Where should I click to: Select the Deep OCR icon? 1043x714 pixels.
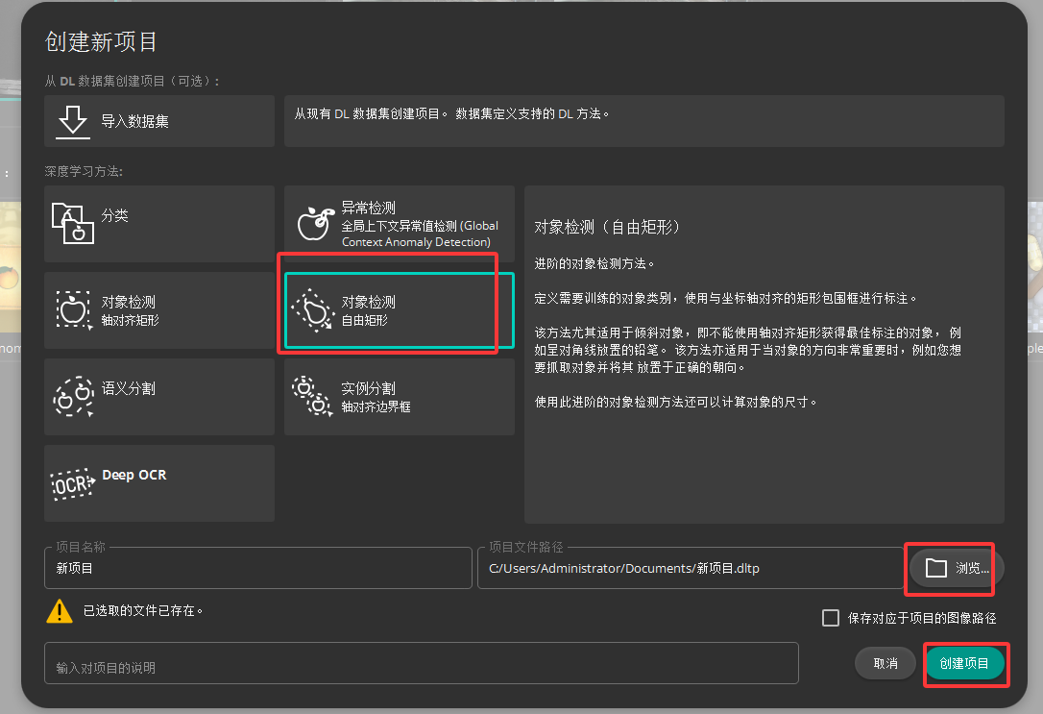pos(73,483)
